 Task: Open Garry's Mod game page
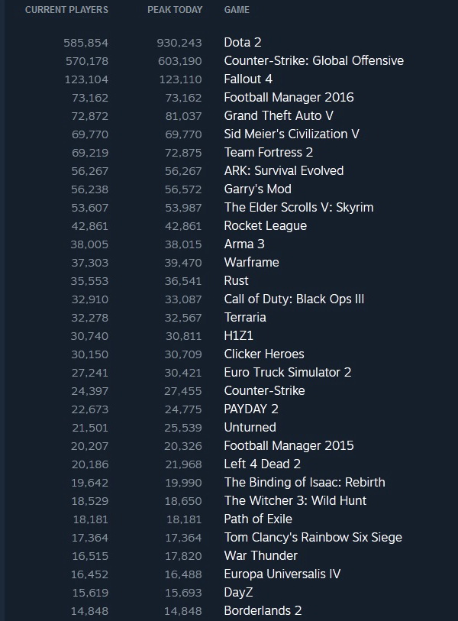pos(257,189)
